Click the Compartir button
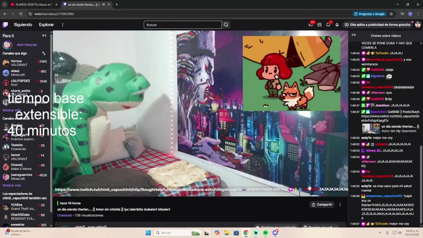This screenshot has width=423, height=238. click(322, 205)
